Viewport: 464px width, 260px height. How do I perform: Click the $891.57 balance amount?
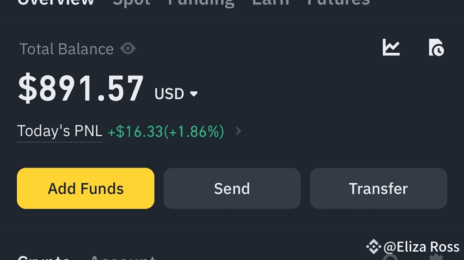click(x=81, y=88)
